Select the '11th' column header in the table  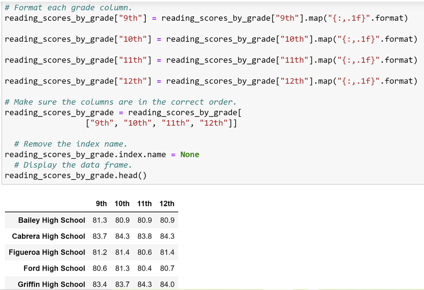144,203
